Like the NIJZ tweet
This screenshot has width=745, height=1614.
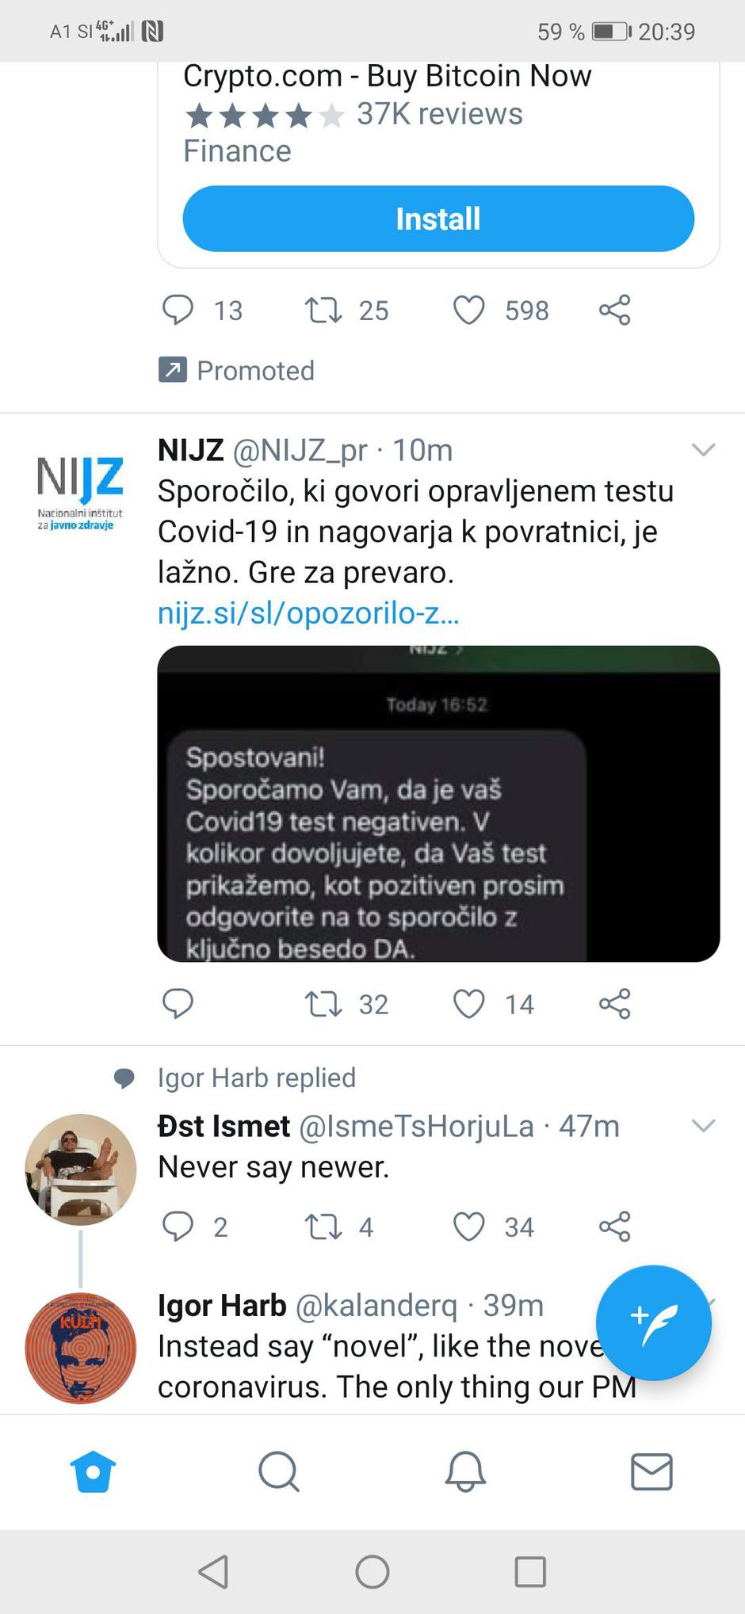[468, 1004]
